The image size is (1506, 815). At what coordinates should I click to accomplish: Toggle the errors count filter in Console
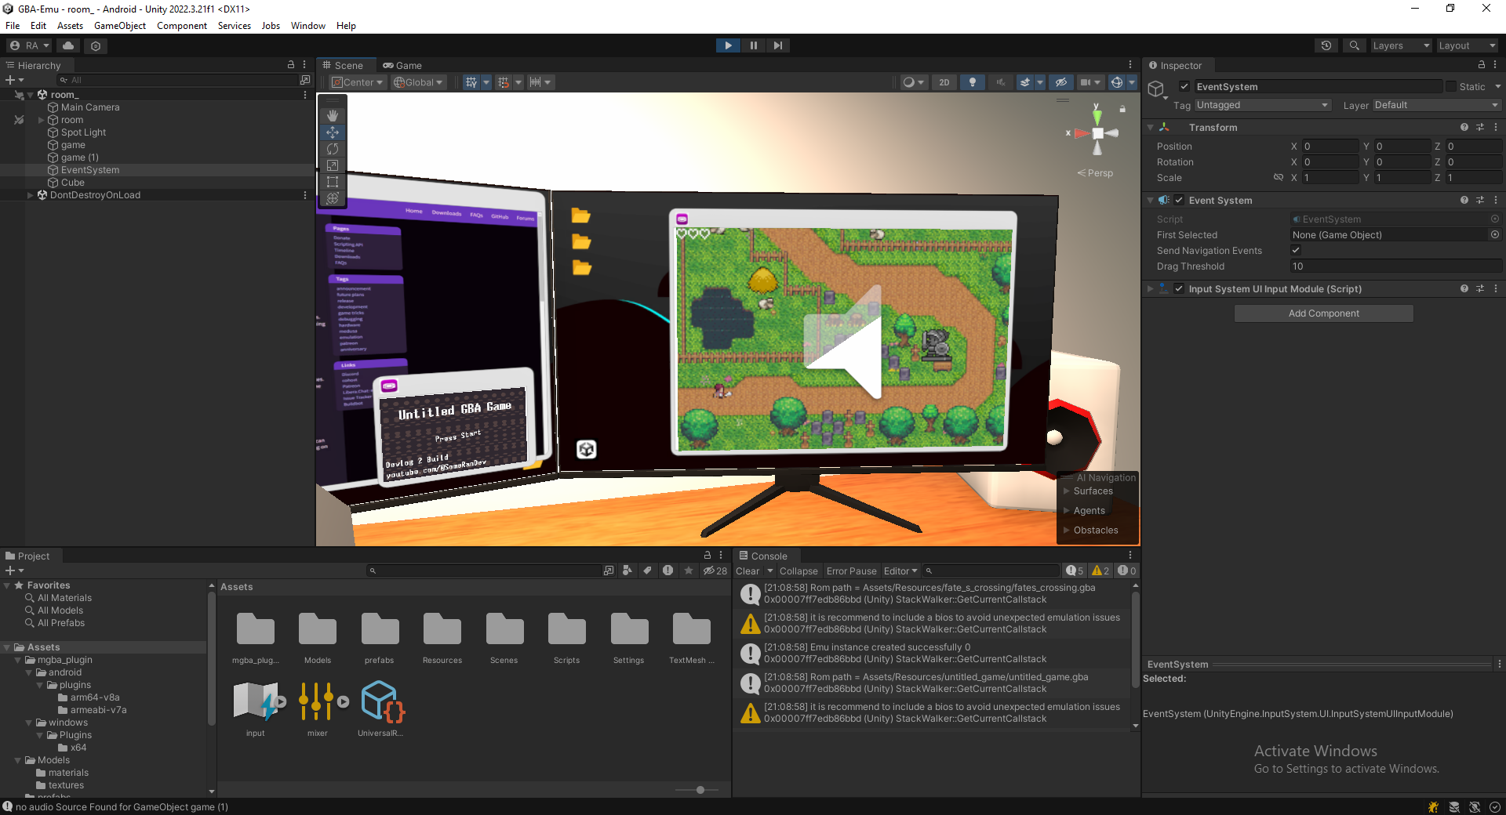[x=1126, y=571]
